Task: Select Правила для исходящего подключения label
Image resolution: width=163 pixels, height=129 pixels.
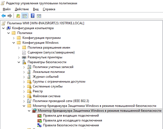Action: pyautogui.click(x=73, y=120)
